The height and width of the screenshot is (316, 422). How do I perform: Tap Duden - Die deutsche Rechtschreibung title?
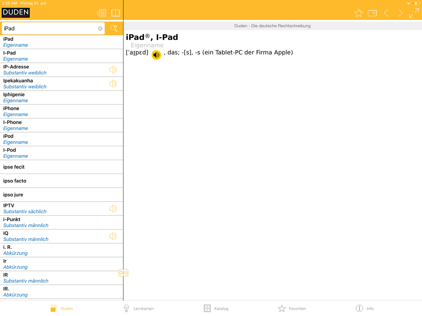pos(272,26)
